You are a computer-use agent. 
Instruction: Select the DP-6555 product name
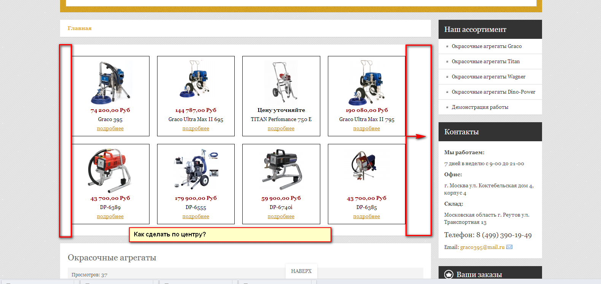coord(196,207)
